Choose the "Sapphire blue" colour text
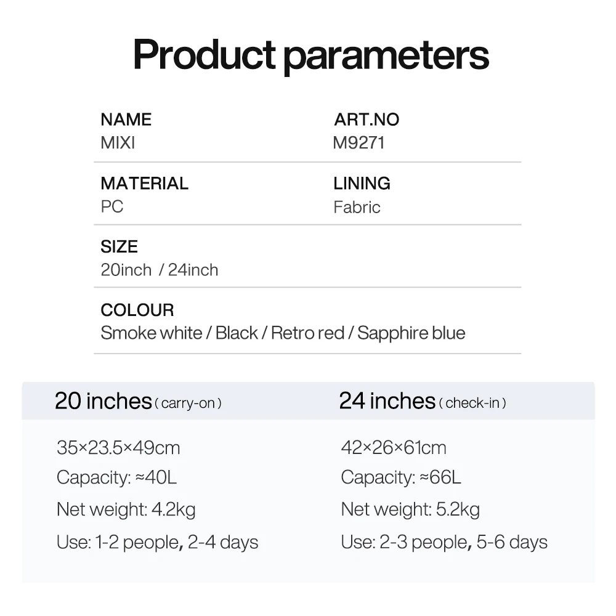Viewport: 616px width, 616px height. pyautogui.click(x=411, y=333)
